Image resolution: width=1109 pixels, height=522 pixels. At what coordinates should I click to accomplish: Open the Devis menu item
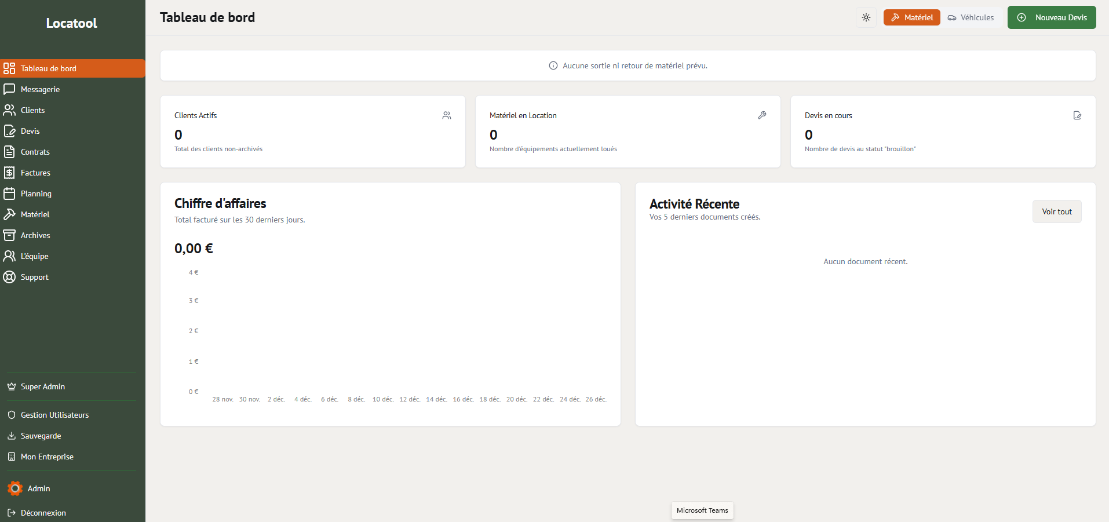[x=30, y=131]
